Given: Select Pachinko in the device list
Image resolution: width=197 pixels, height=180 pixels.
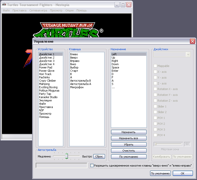Looking at the screenshot, I should 51,77.
